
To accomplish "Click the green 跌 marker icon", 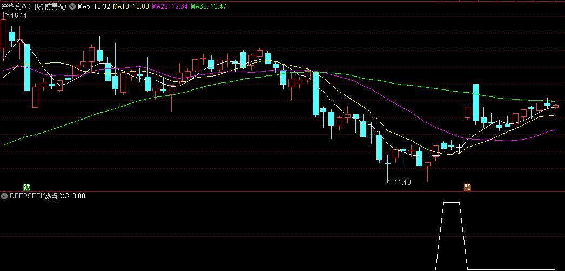I will point(26,187).
